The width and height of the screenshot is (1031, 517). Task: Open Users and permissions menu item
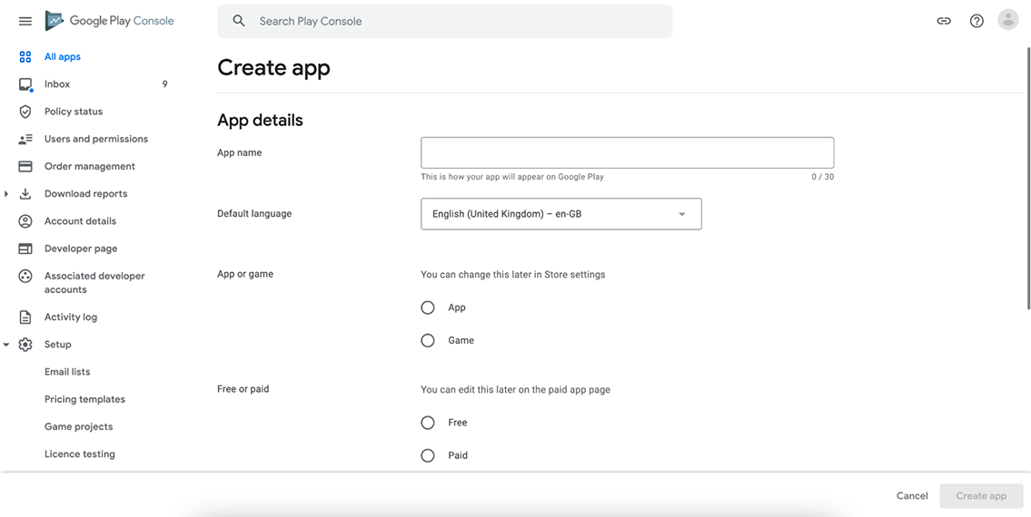(x=96, y=140)
